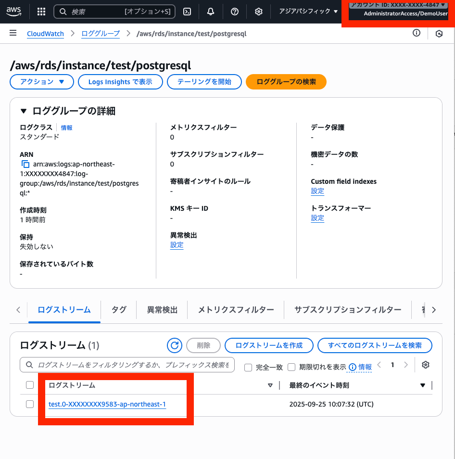Go to next page of log streams
The height and width of the screenshot is (459, 455).
coord(406,365)
